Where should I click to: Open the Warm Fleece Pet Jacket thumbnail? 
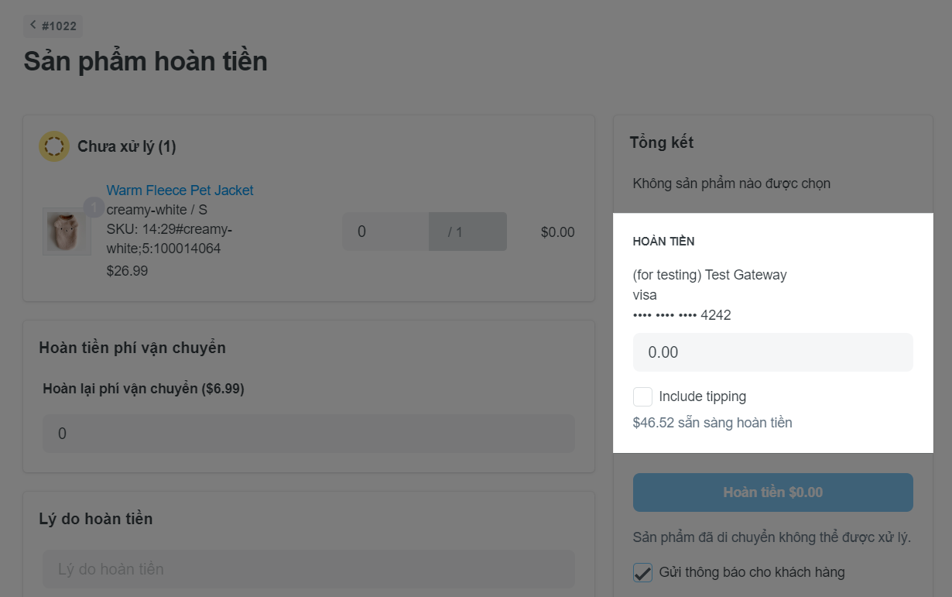point(67,232)
